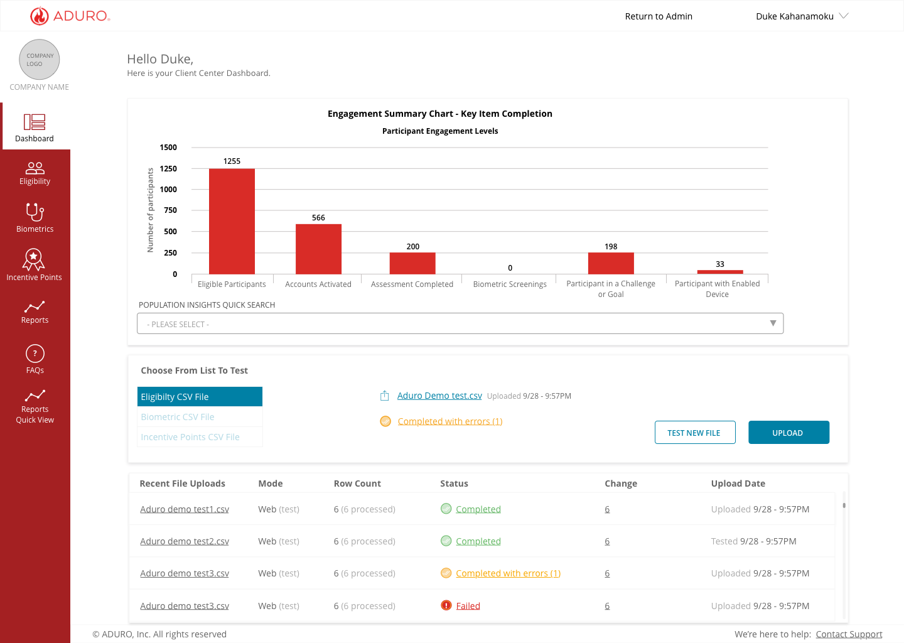
Task: Expand the Duke Kahanamoku user menu
Action: [x=802, y=16]
